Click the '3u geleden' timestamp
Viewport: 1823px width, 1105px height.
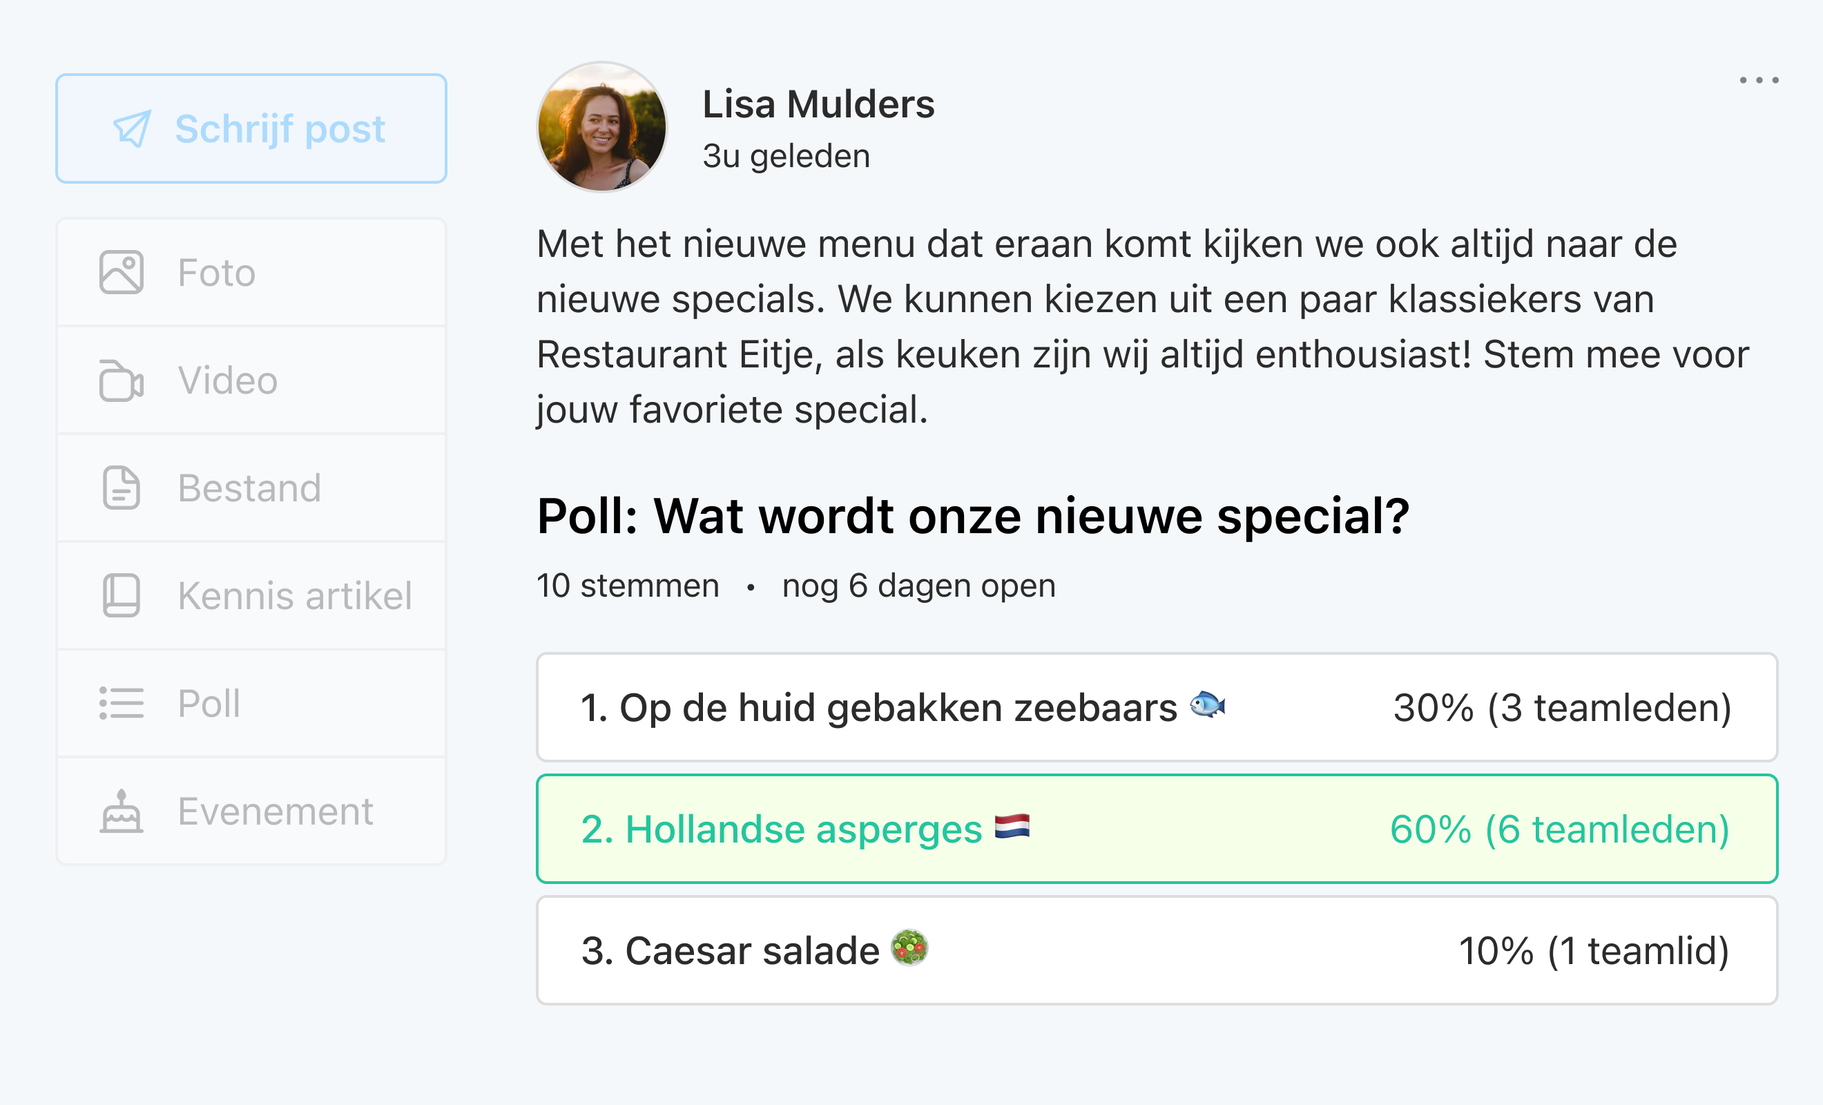pos(786,155)
